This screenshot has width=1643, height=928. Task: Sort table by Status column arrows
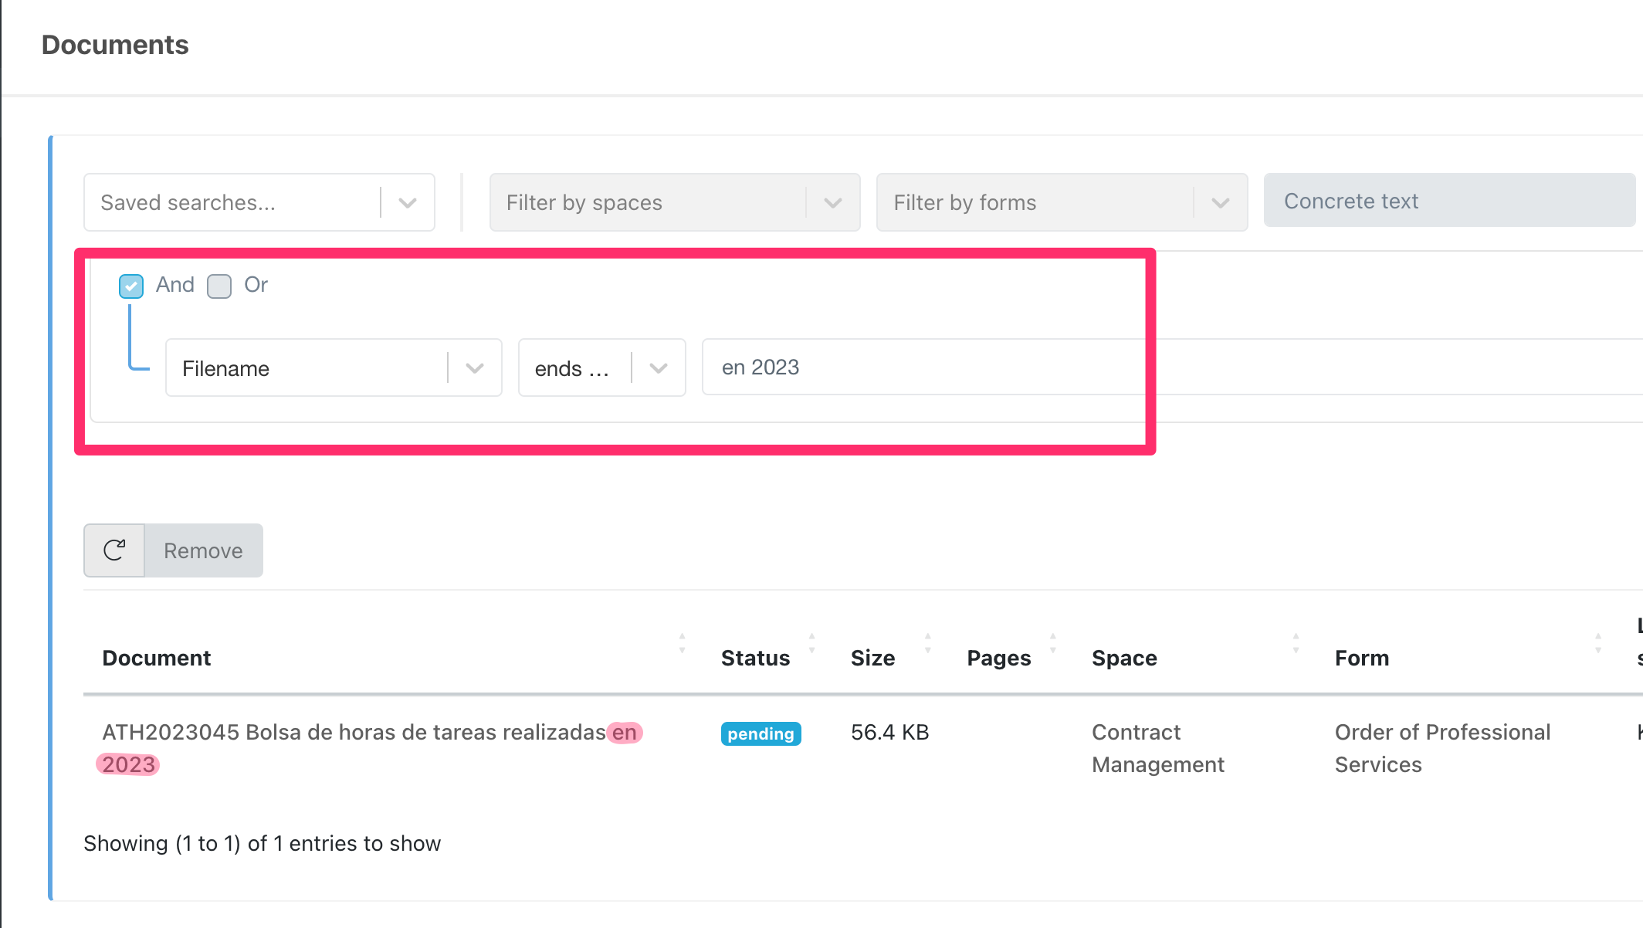pos(811,643)
